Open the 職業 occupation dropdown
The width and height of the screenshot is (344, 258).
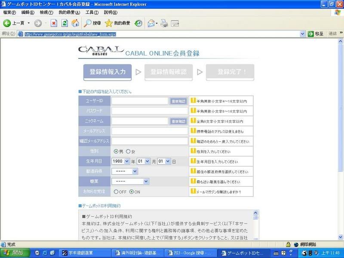(130, 181)
